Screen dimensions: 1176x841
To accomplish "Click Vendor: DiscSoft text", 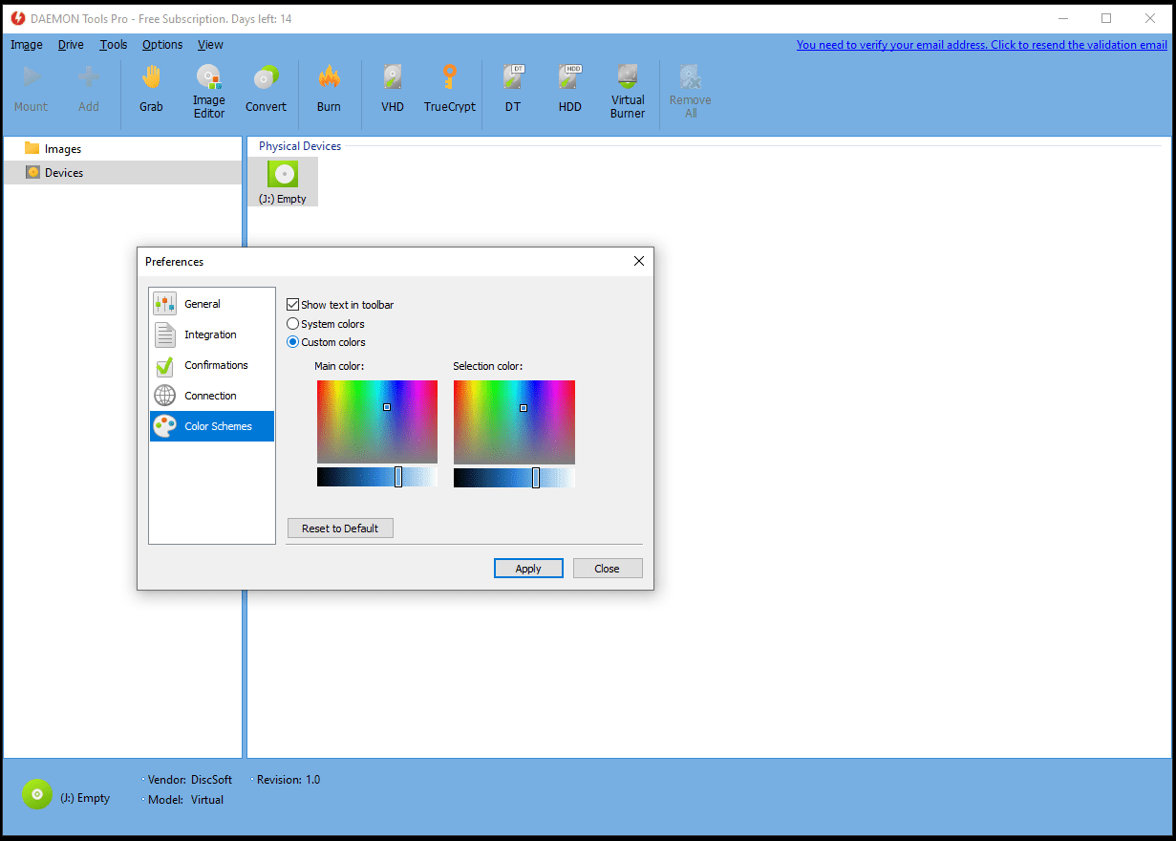I will click(190, 780).
